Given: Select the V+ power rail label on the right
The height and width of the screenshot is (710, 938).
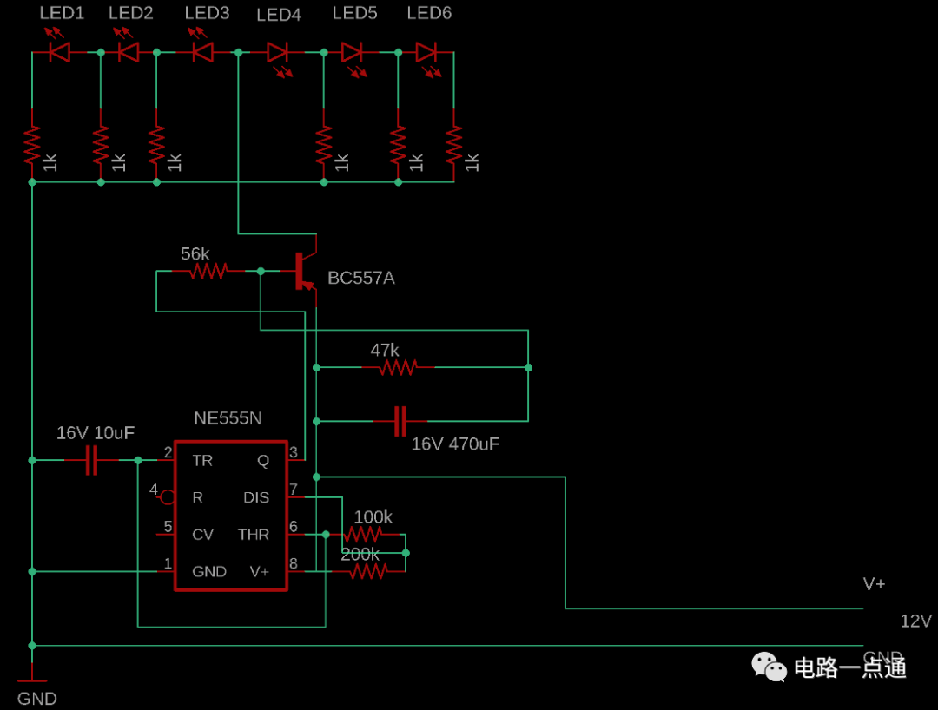Looking at the screenshot, I should (874, 584).
